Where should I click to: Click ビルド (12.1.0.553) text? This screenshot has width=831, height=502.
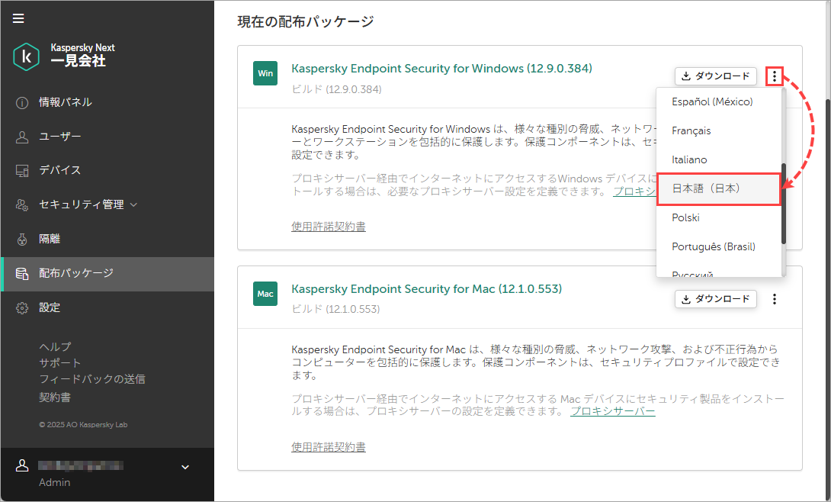(x=335, y=309)
